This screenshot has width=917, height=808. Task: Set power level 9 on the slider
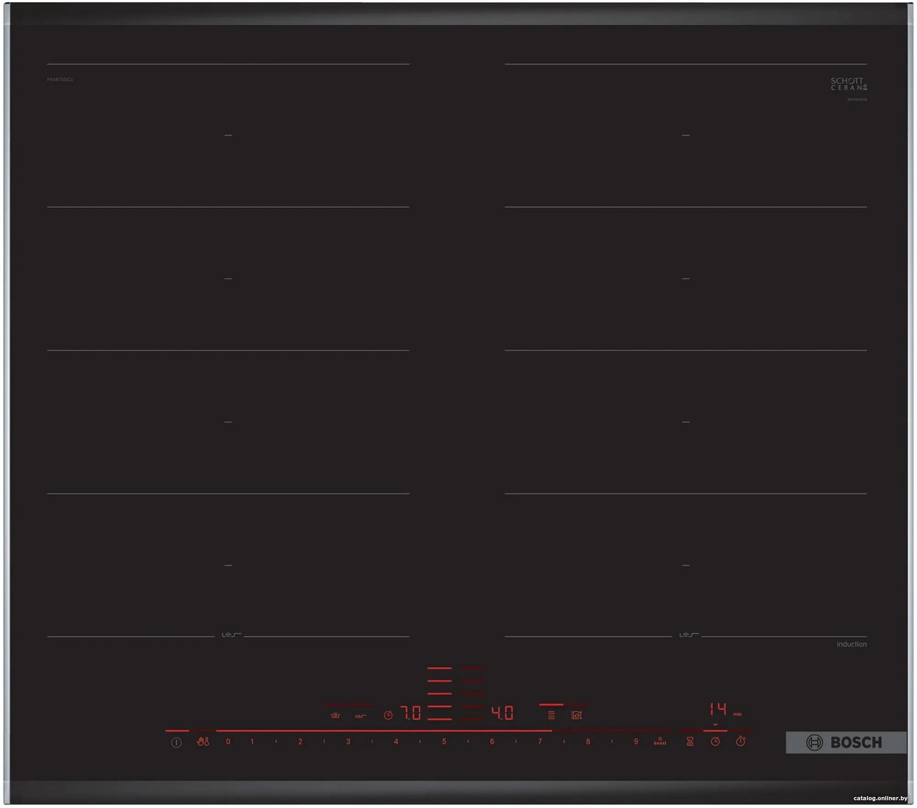click(x=636, y=742)
